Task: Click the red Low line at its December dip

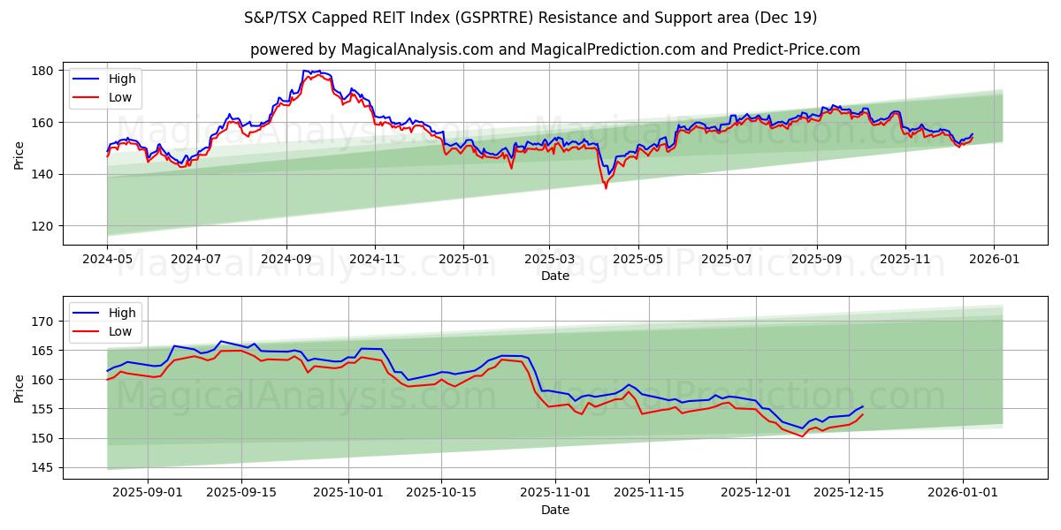Action: coord(800,437)
